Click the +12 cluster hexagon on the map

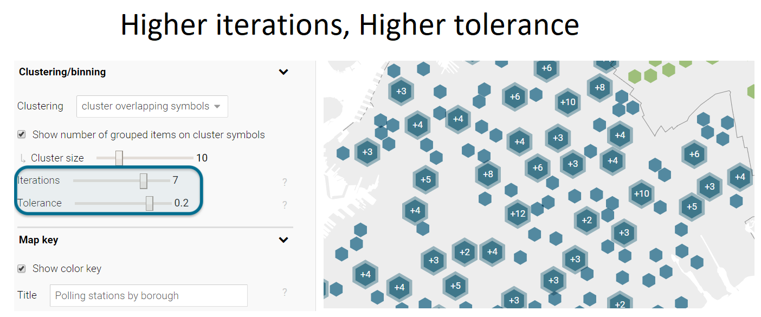click(517, 214)
